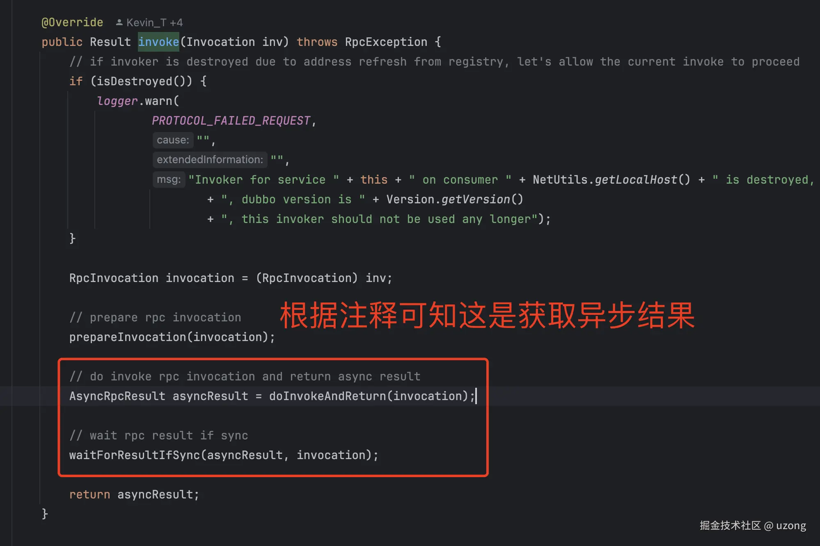Click the prepareInvocation method call
Image resolution: width=820 pixels, height=546 pixels.
click(127, 337)
